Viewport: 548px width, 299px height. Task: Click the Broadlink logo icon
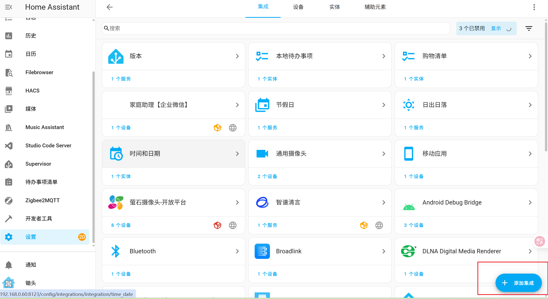tap(262, 251)
